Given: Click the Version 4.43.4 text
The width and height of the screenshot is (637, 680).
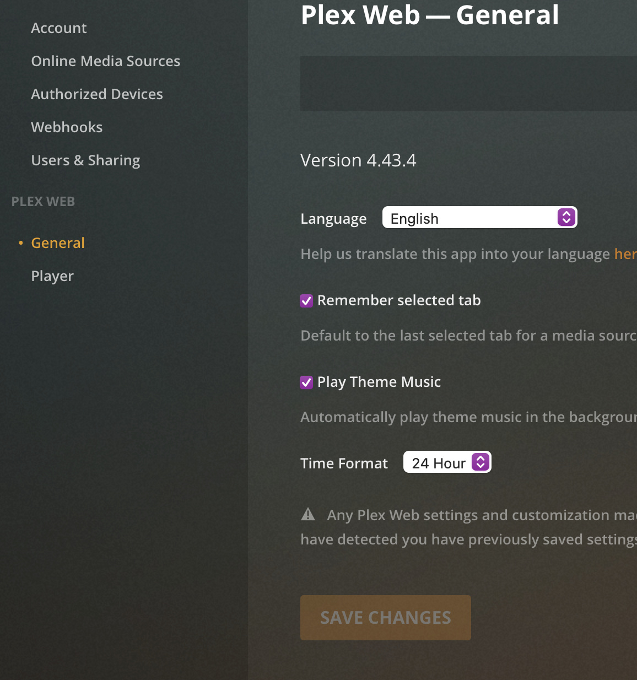Looking at the screenshot, I should pyautogui.click(x=358, y=160).
